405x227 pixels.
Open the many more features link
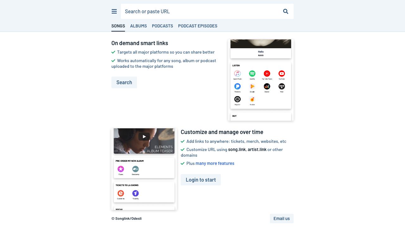[215, 163]
